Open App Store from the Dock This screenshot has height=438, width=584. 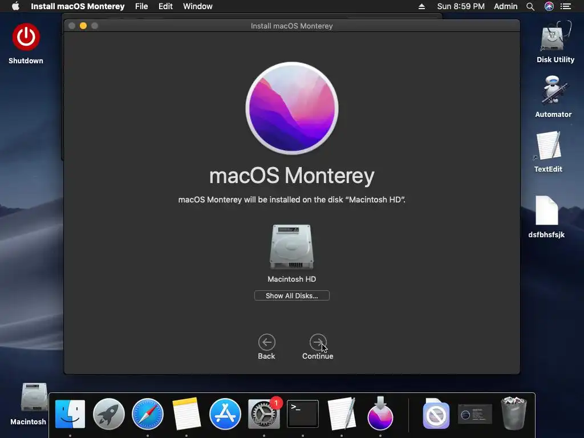(225, 414)
